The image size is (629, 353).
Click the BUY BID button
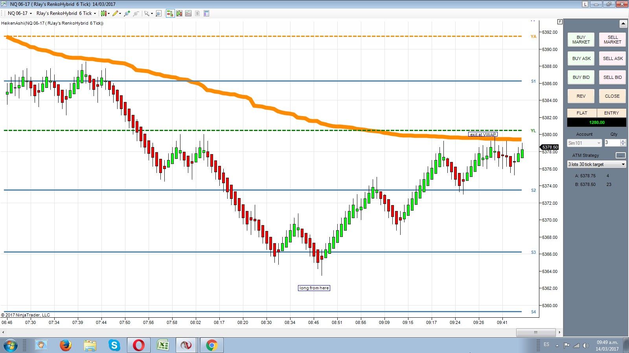point(581,77)
